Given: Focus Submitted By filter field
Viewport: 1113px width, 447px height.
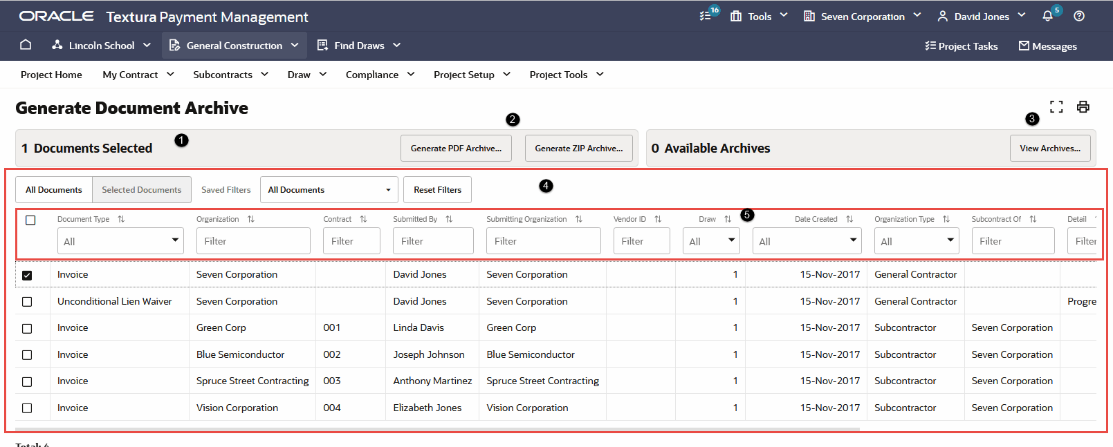Looking at the screenshot, I should 433,241.
